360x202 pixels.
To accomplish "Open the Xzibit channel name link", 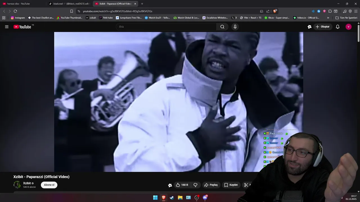I will point(27,183).
